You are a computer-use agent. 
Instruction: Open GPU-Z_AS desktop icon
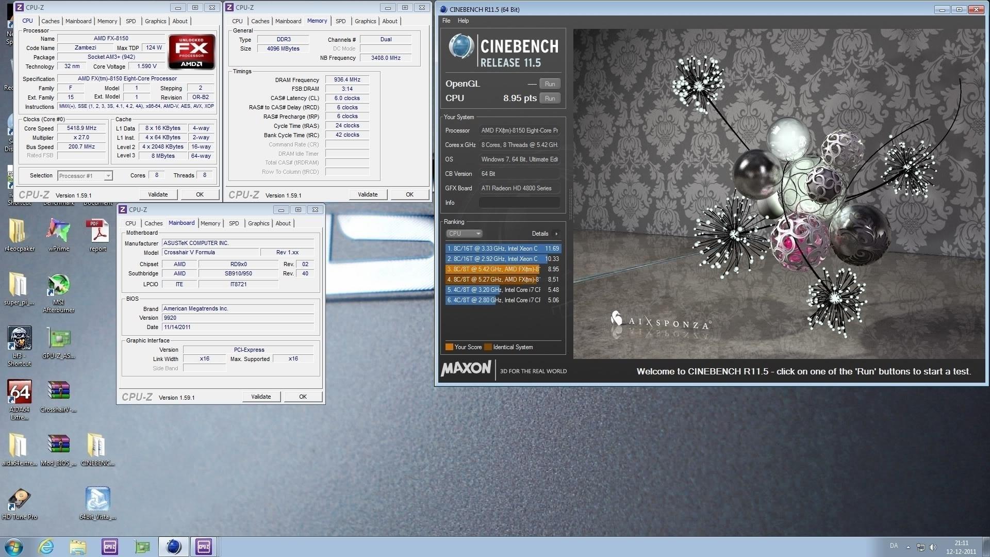pyautogui.click(x=58, y=343)
